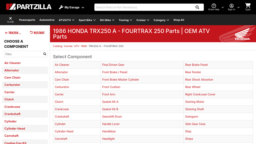Open Gasket Kit A component
The height and width of the screenshot is (144, 256).
click(x=110, y=102)
